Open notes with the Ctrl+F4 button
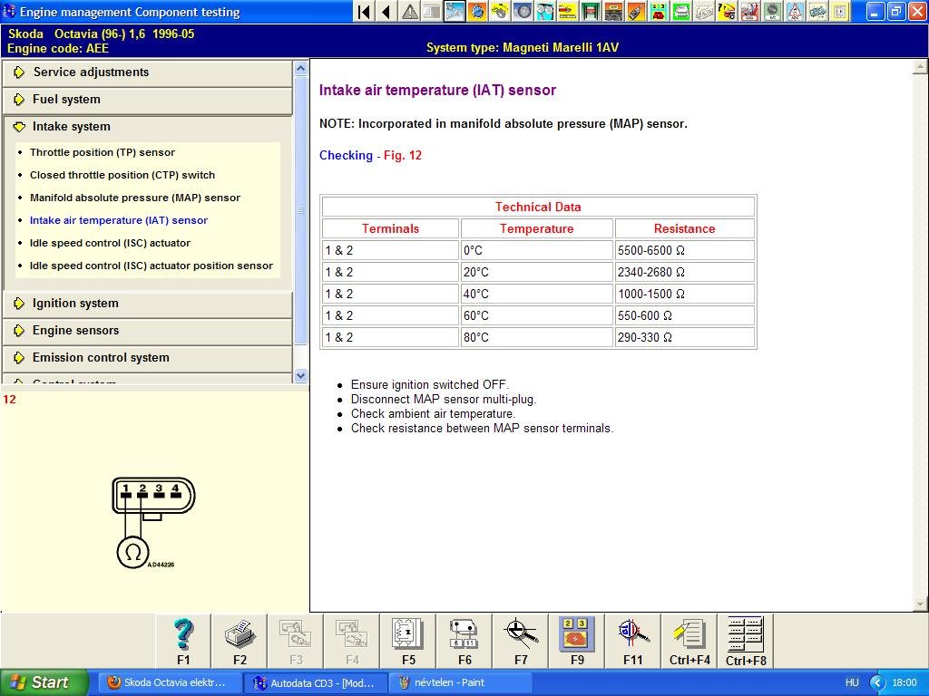The width and height of the screenshot is (929, 696). click(x=689, y=642)
